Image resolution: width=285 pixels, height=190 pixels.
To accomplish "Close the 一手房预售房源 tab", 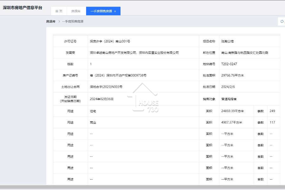I will (x=115, y=11).
